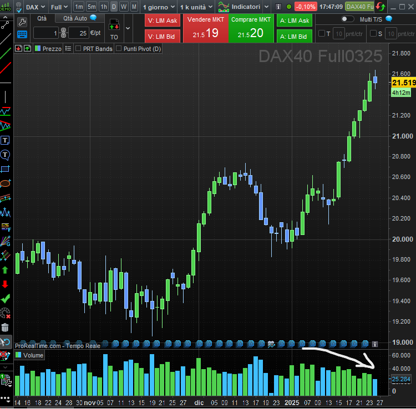The width and height of the screenshot is (416, 409).
Task: Switch to the 5m timeframe
Action: click(x=91, y=7)
